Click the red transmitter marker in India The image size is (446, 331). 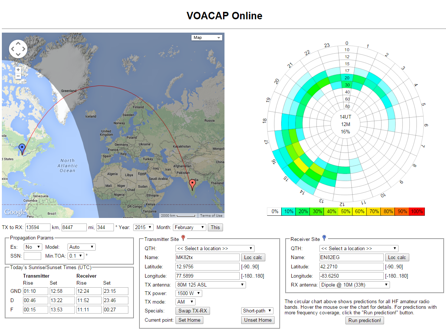192,184
